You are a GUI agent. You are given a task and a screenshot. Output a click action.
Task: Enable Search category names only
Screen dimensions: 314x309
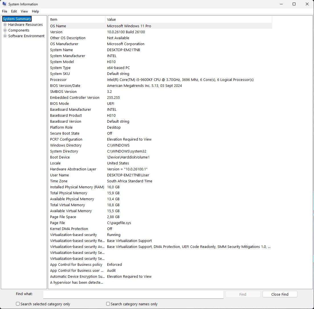[108, 304]
